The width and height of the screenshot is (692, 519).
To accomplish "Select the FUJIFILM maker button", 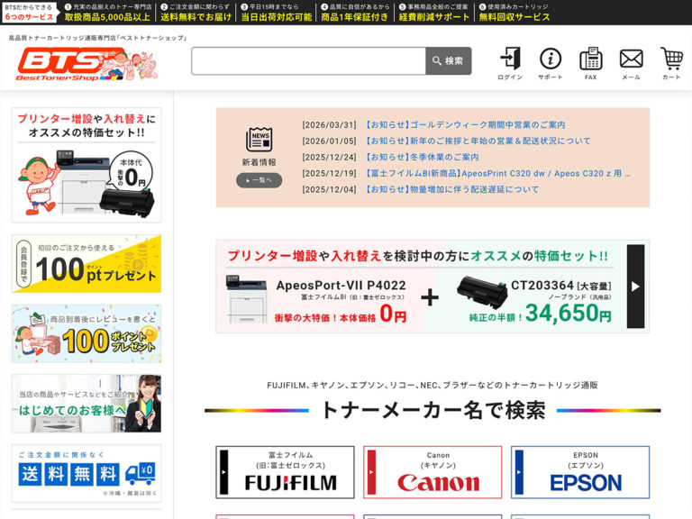I will (x=285, y=472).
